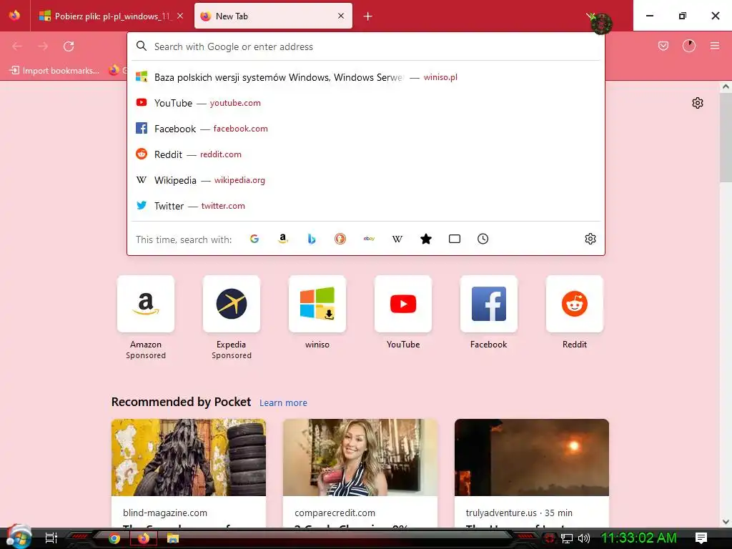Image resolution: width=732 pixels, height=549 pixels.
Task: Choose Reddit suggestion reddit.com
Action: point(366,154)
